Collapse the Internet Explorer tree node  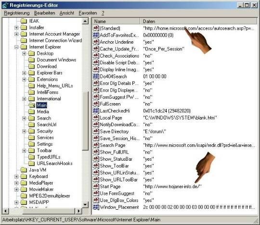16,47
